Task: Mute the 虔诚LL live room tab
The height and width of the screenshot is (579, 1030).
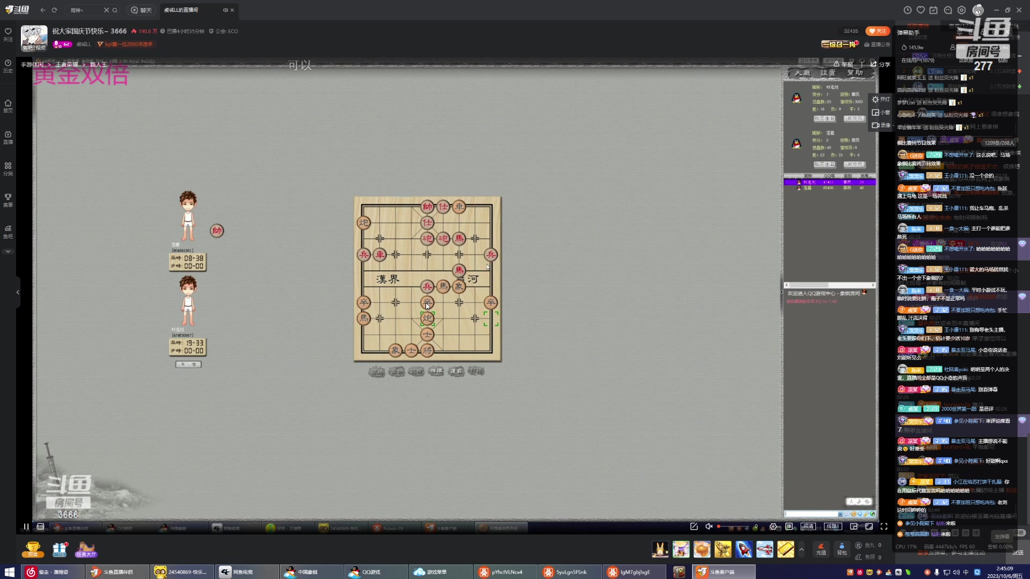Action: pyautogui.click(x=225, y=10)
